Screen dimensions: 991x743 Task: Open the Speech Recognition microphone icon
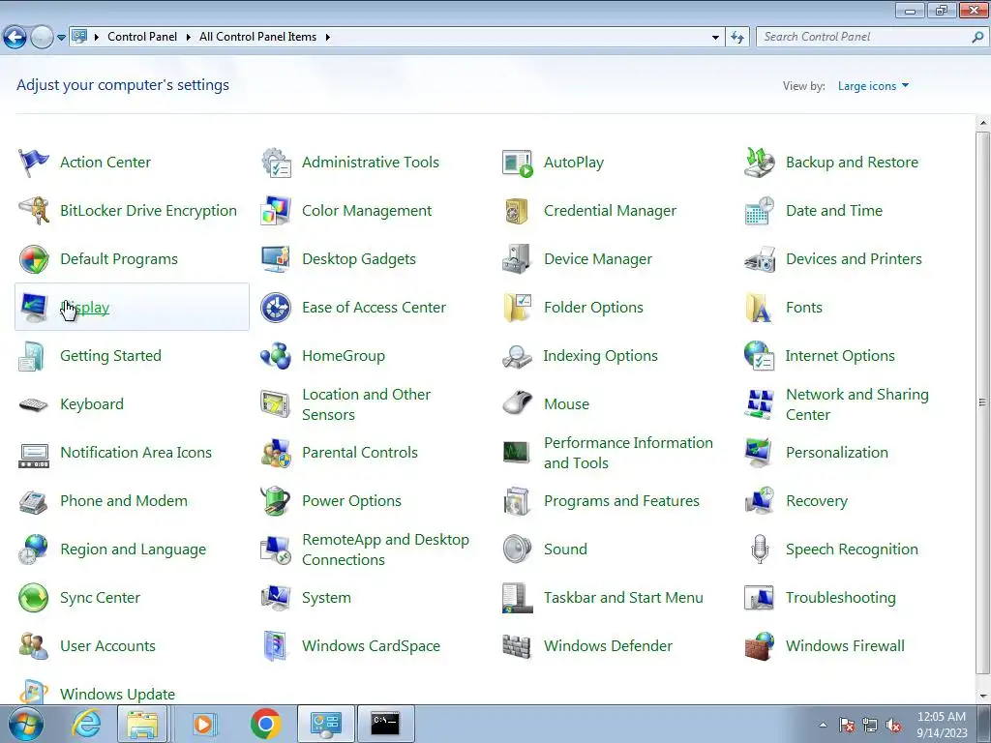coord(759,550)
